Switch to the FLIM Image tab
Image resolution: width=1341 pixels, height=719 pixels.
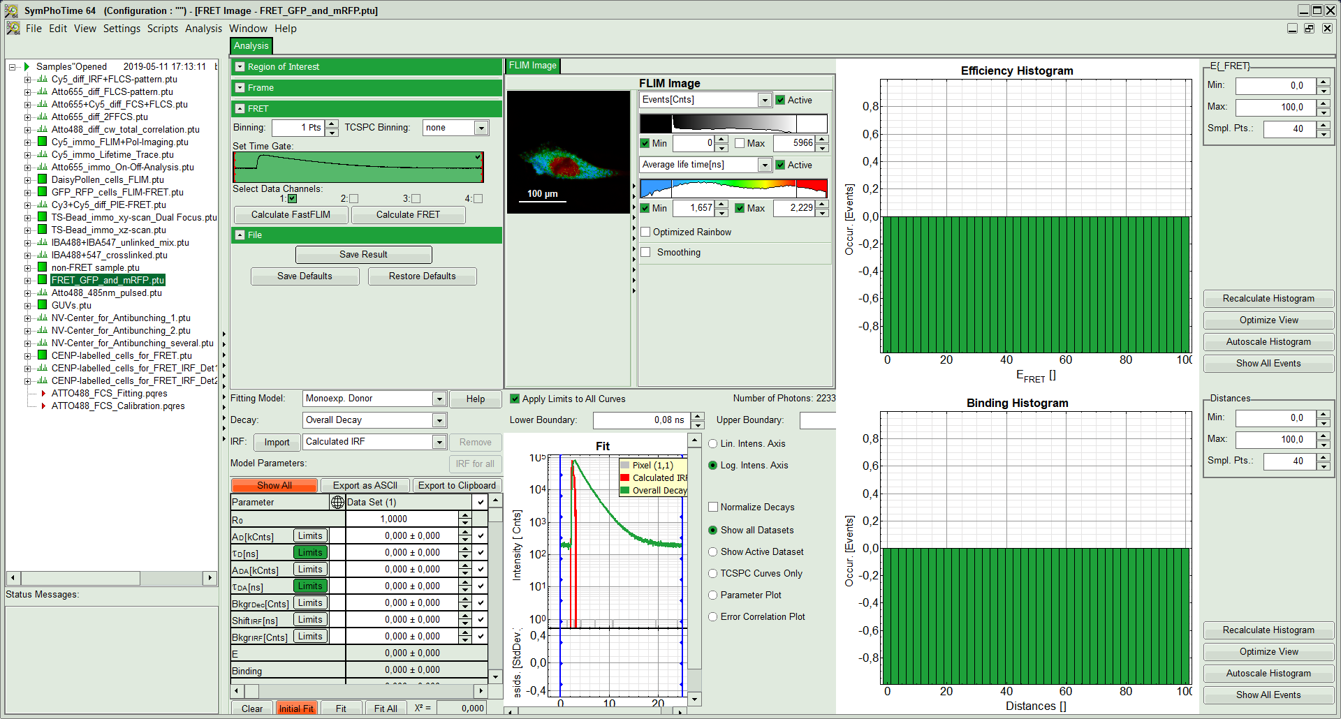pyautogui.click(x=532, y=66)
